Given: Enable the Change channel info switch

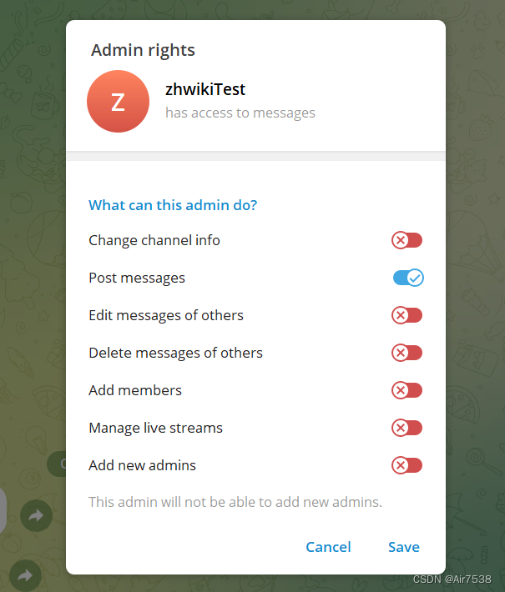Looking at the screenshot, I should point(407,240).
